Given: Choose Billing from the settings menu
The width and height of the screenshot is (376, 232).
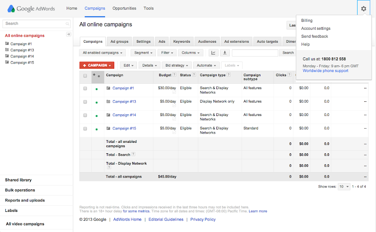Looking at the screenshot, I should (307, 21).
